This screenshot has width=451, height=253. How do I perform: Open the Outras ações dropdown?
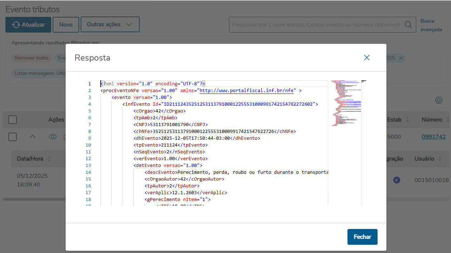pos(110,24)
